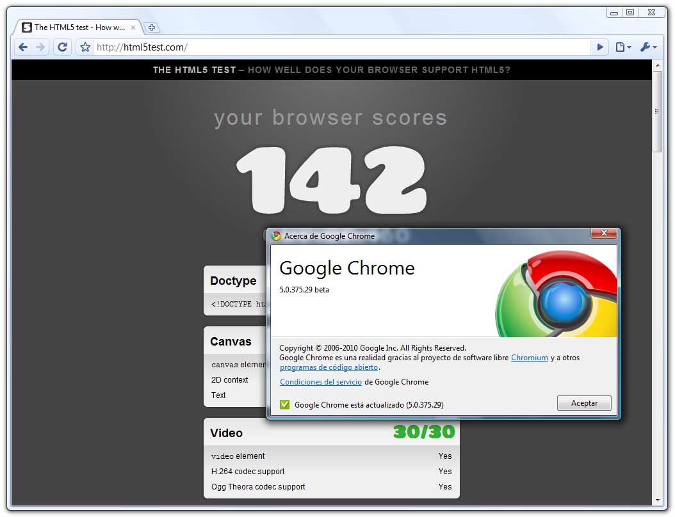Go forward using the forward arrow

[x=40, y=47]
